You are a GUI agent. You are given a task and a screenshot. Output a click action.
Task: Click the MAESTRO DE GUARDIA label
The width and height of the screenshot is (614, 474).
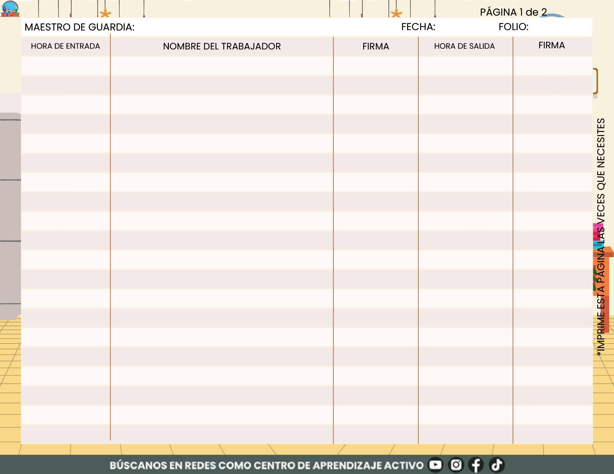[x=79, y=27]
